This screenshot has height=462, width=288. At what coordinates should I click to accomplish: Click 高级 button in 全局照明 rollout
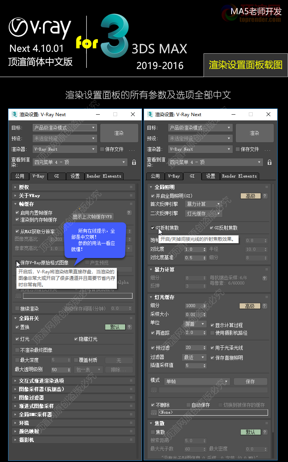click(251, 196)
